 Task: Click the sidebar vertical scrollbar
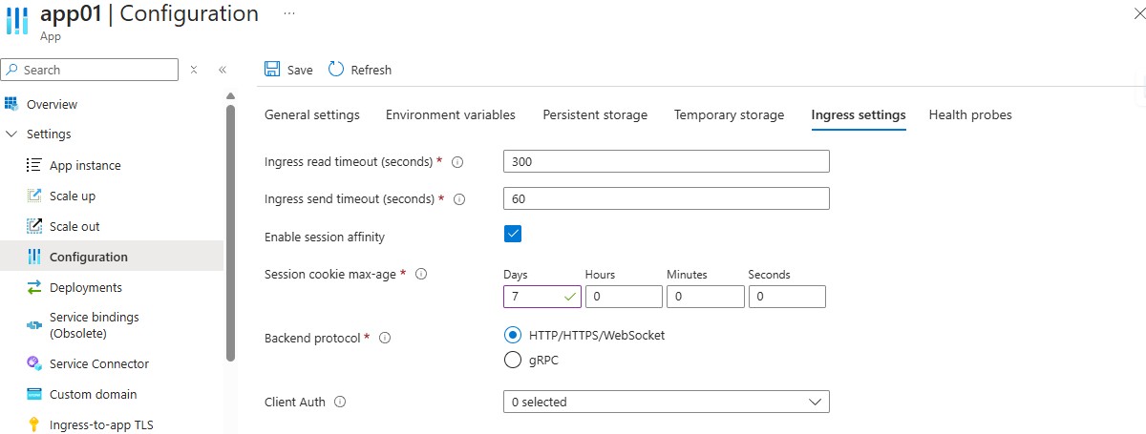pos(230,229)
